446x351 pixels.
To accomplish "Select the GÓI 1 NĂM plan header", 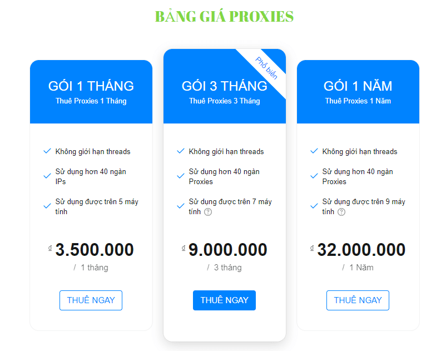I will pos(358,86).
